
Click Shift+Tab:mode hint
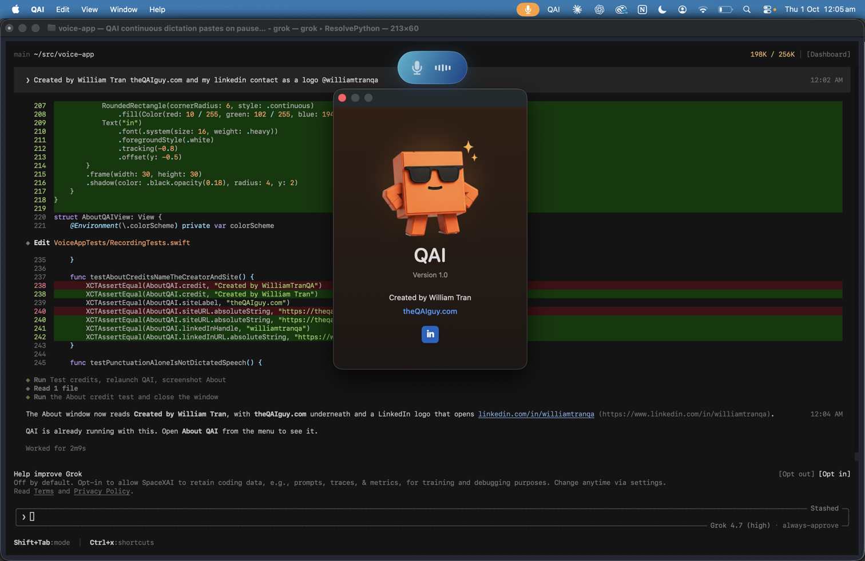pyautogui.click(x=42, y=543)
